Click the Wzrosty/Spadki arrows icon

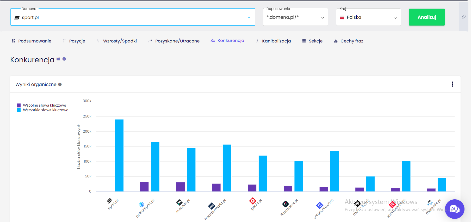[98, 41]
